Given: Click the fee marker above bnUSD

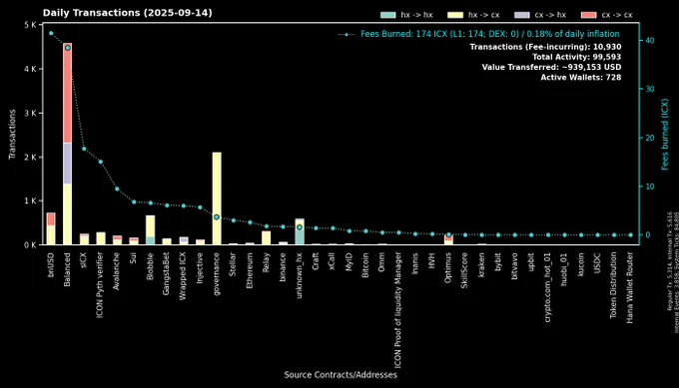Looking at the screenshot, I should pos(51,33).
